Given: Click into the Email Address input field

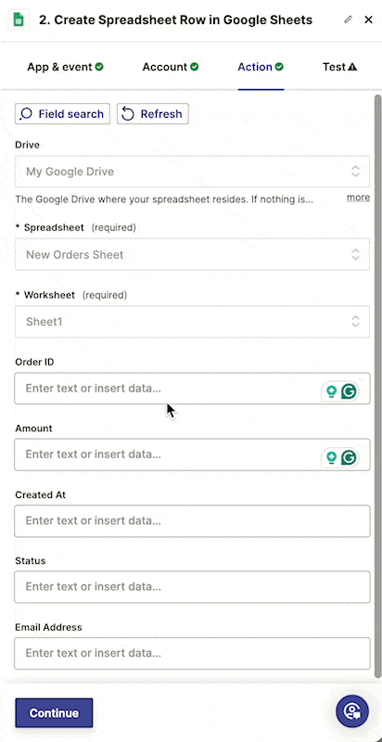Looking at the screenshot, I should (192, 654).
